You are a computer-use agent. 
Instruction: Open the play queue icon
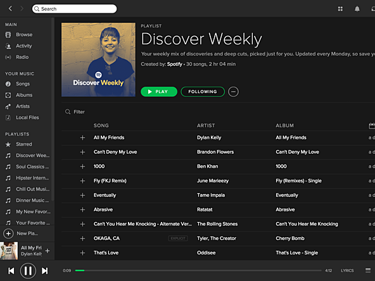(368, 270)
